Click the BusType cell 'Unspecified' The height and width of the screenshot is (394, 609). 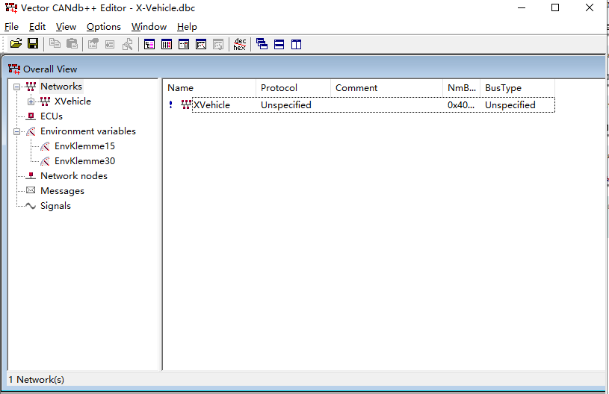(510, 105)
